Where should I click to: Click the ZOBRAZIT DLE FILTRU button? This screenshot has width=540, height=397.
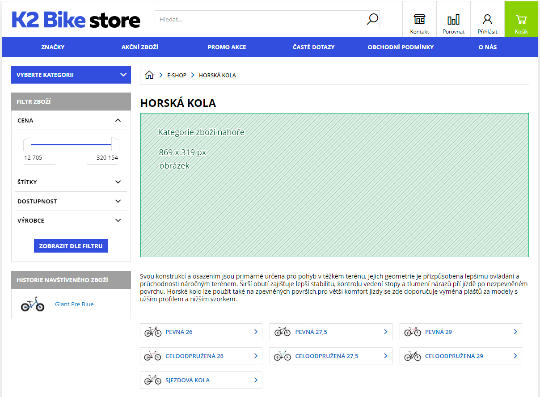[x=71, y=245]
